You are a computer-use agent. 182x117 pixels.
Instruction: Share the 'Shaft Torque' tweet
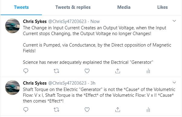pos(118,109)
